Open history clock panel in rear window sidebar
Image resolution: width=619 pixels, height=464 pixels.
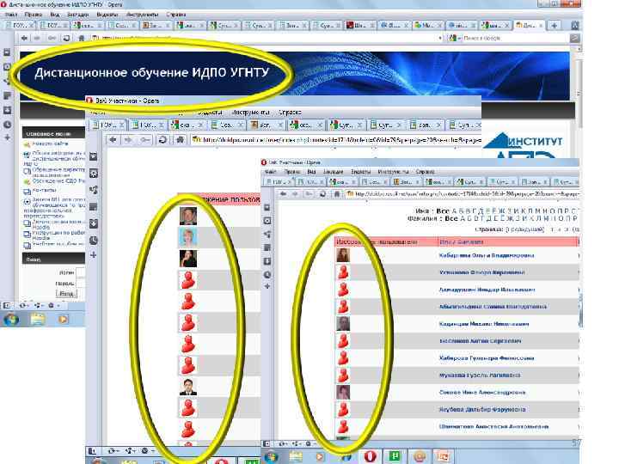(x=8, y=125)
